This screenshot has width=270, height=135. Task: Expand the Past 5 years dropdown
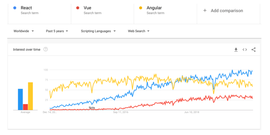[57, 31]
